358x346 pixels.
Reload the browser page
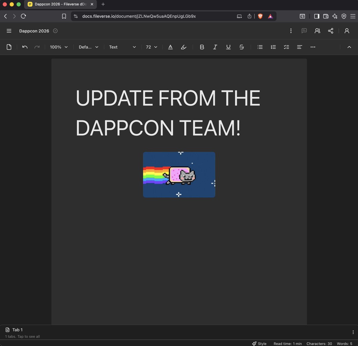point(23,16)
